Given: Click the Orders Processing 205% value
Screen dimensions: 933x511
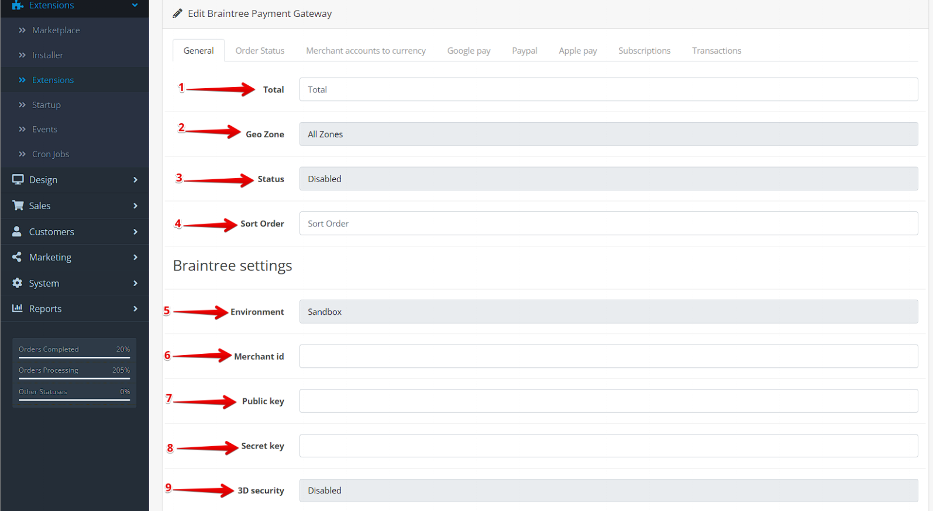Looking at the screenshot, I should coord(121,370).
